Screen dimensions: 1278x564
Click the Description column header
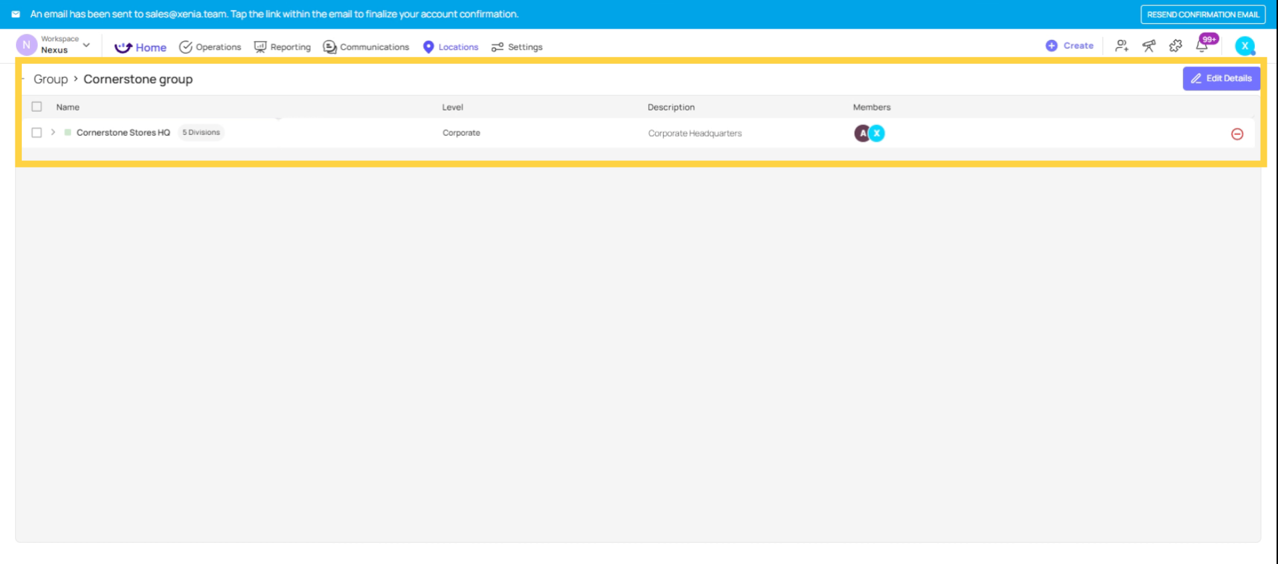(x=671, y=107)
